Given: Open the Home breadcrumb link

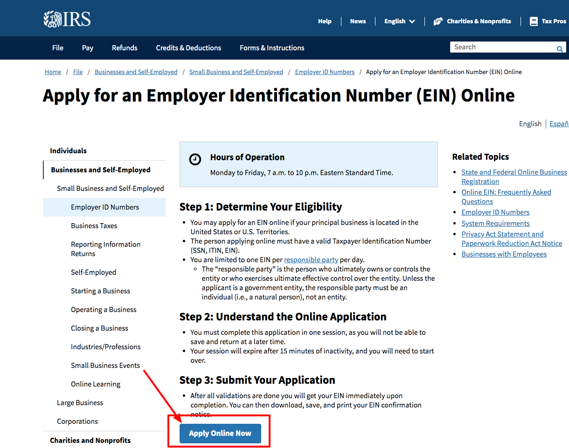Looking at the screenshot, I should tap(53, 72).
